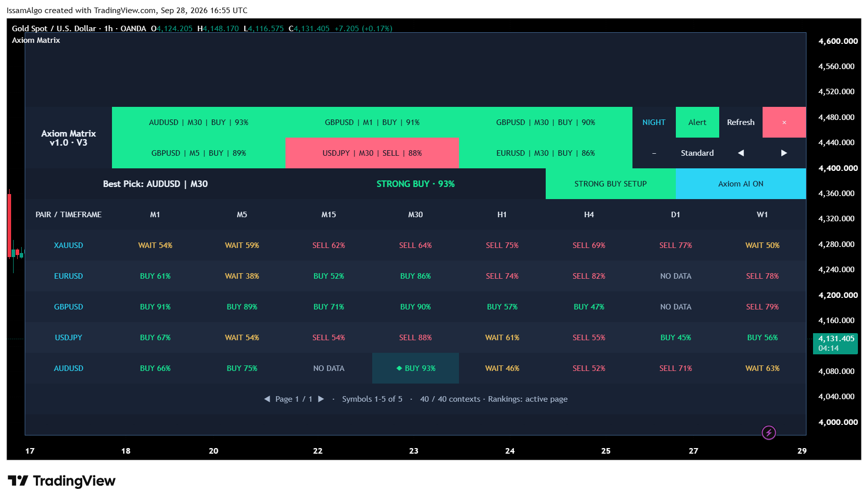Image resolution: width=868 pixels, height=501 pixels.
Task: Click the XAUUSD H1 SELL 75% cell
Action: coord(502,245)
